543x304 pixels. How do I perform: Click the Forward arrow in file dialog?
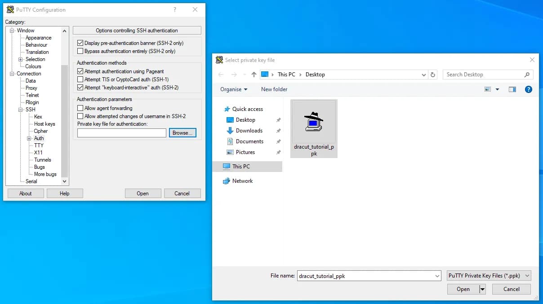(234, 75)
